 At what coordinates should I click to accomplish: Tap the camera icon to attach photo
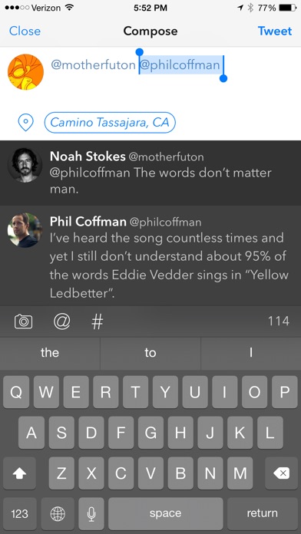click(x=24, y=321)
